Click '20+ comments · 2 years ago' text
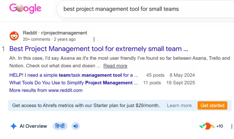The width and height of the screenshot is (234, 139). tap(49, 39)
